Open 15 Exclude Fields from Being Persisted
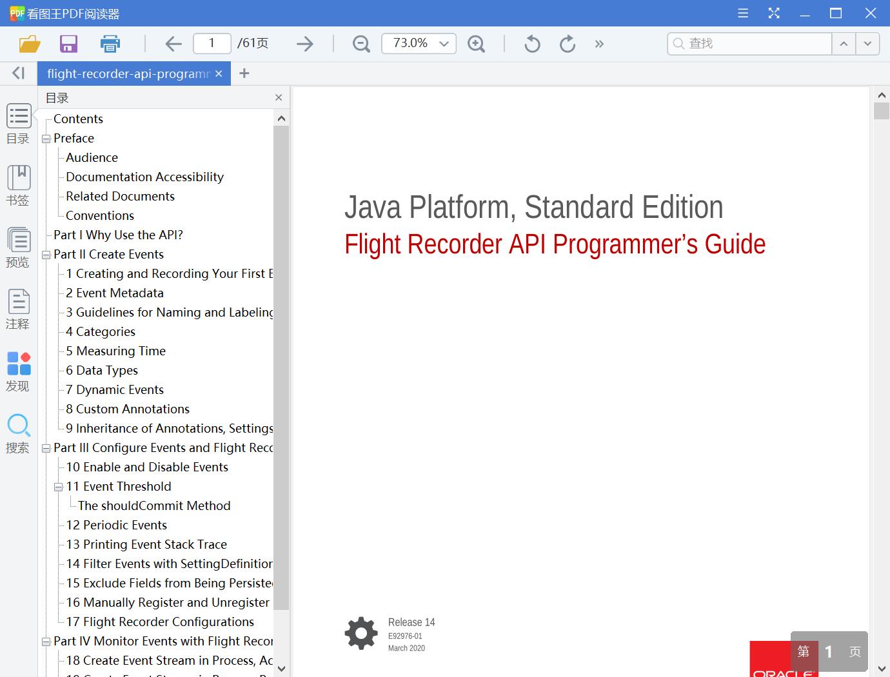The image size is (890, 677). pos(169,583)
